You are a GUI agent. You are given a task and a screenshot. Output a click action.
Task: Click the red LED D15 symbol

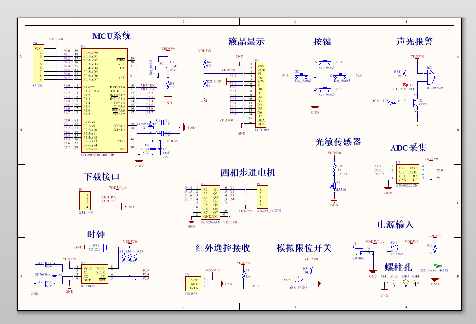point(405,84)
